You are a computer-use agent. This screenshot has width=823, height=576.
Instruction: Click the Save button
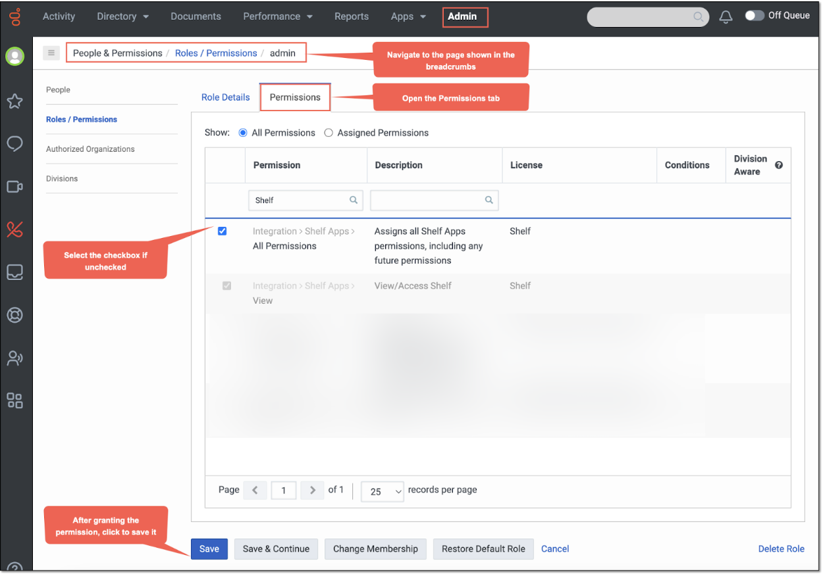click(x=209, y=549)
